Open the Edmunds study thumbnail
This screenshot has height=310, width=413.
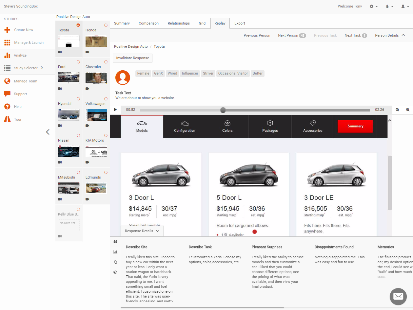click(x=96, y=188)
